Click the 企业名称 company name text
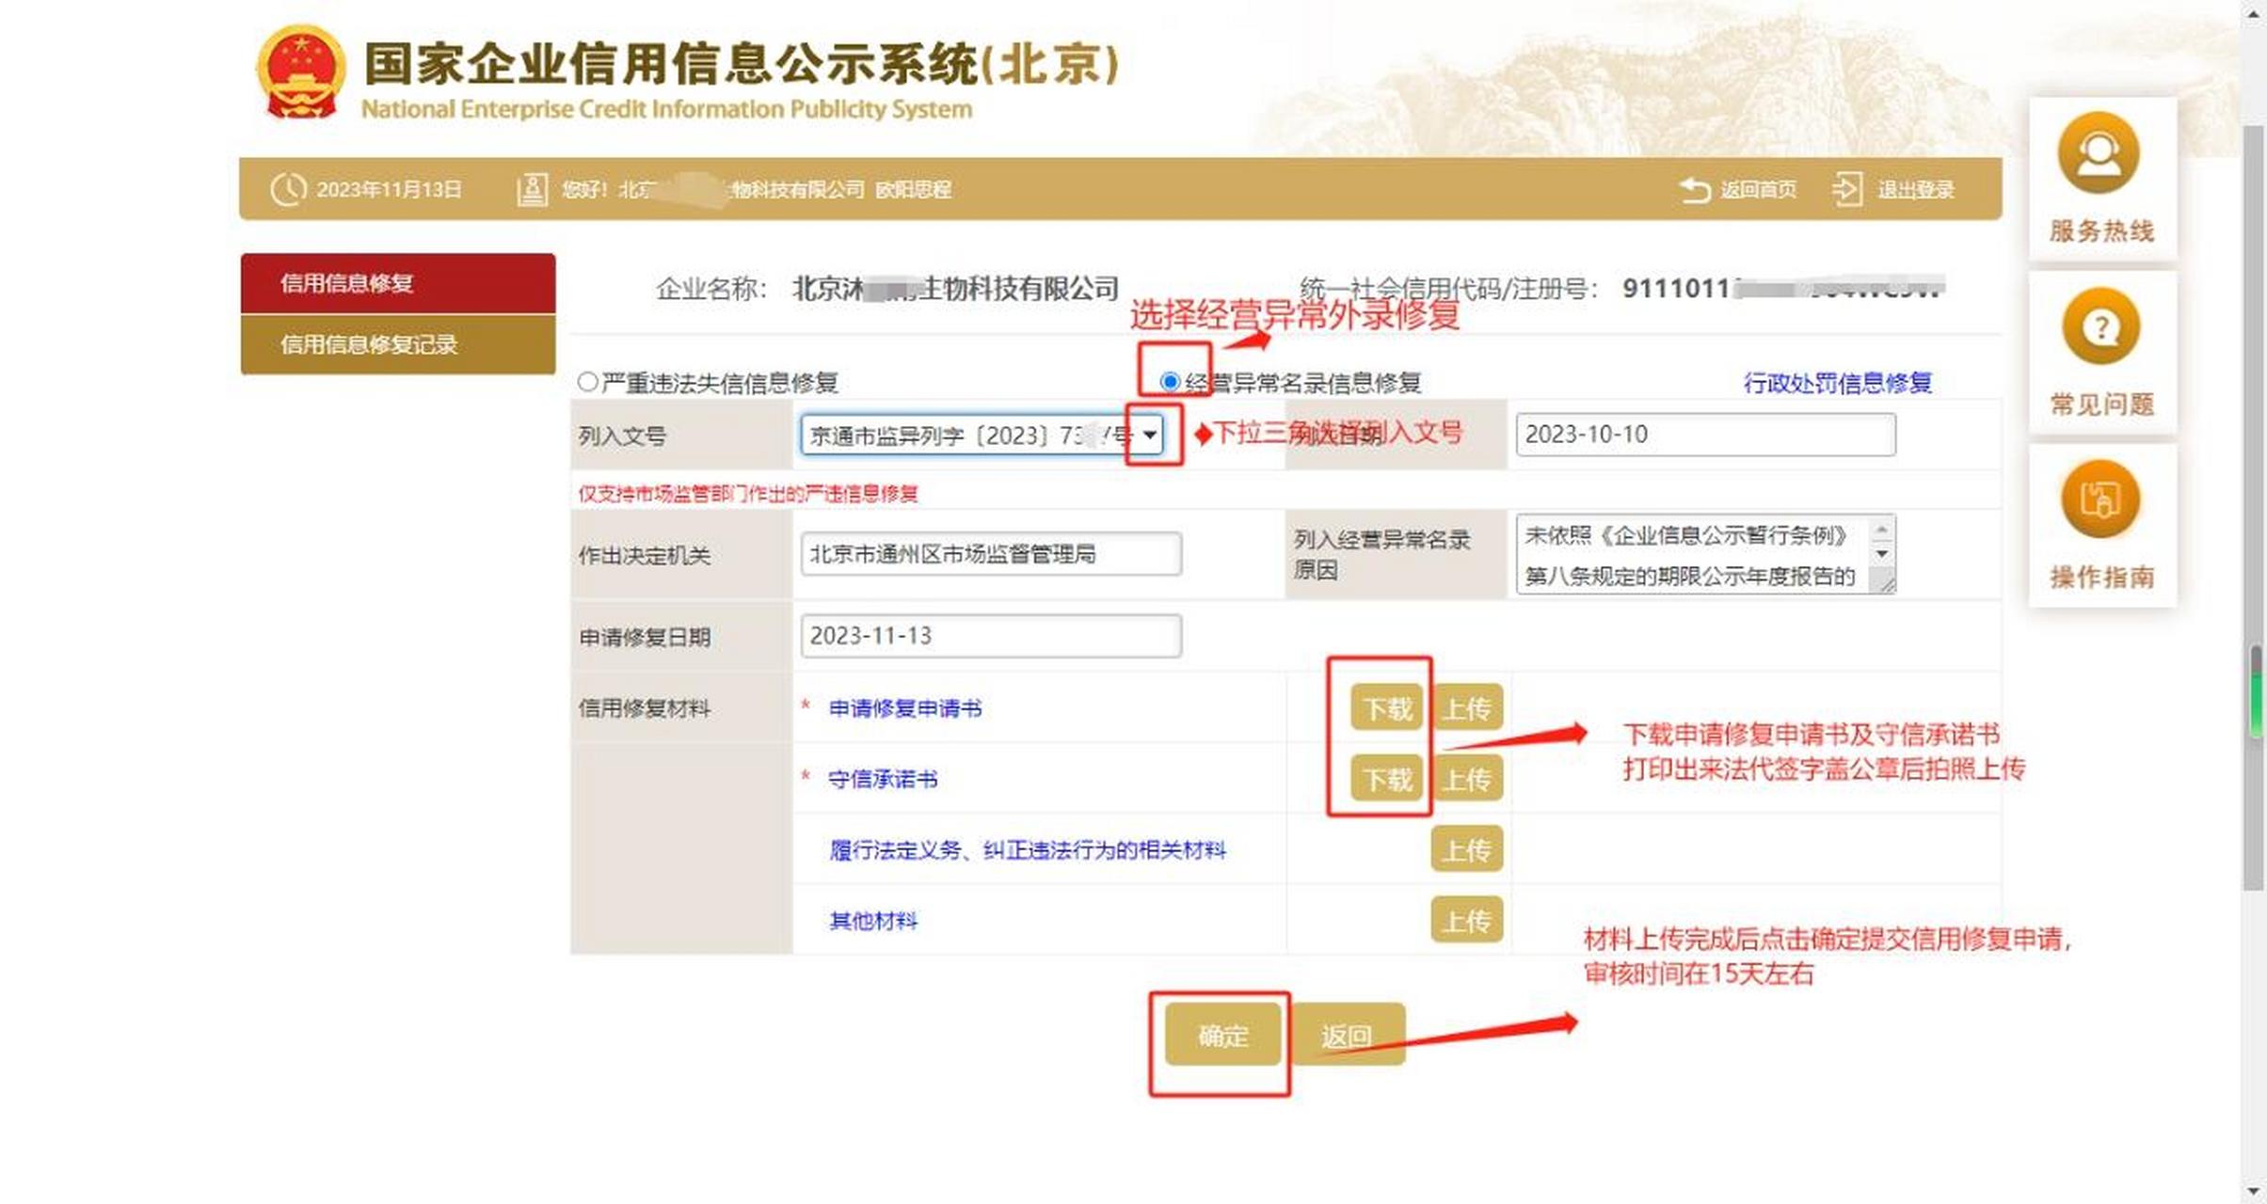Viewport: 2267px width, 1204px height. tap(955, 289)
